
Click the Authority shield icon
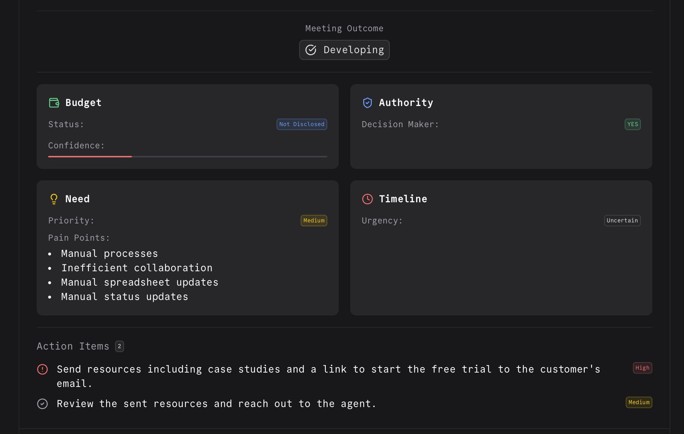[x=368, y=103]
